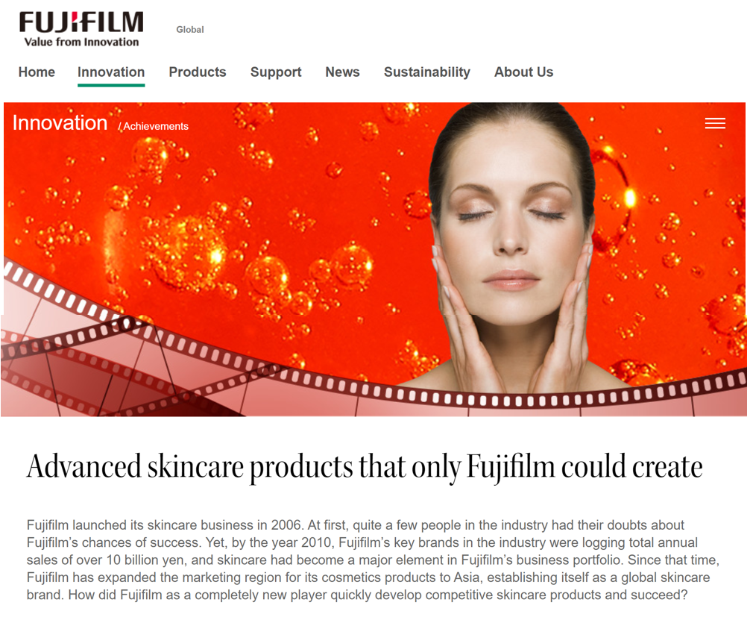The image size is (753, 617).
Task: Click the 'Advanced skincare products' headline
Action: coord(365,466)
